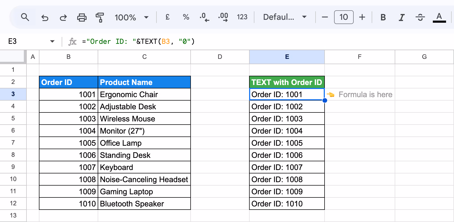
Task: Select column C header
Action: [144, 57]
